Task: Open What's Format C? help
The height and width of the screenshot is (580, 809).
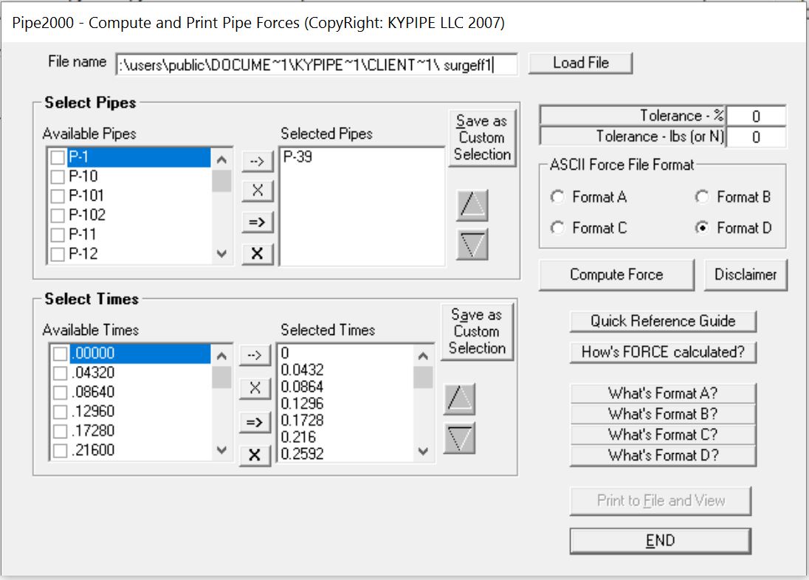Action: (663, 435)
